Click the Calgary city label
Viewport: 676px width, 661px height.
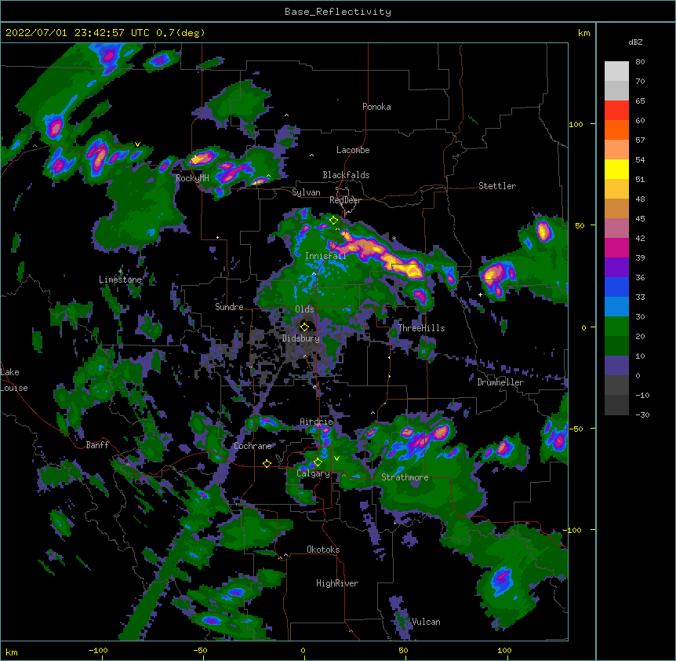[x=313, y=473]
